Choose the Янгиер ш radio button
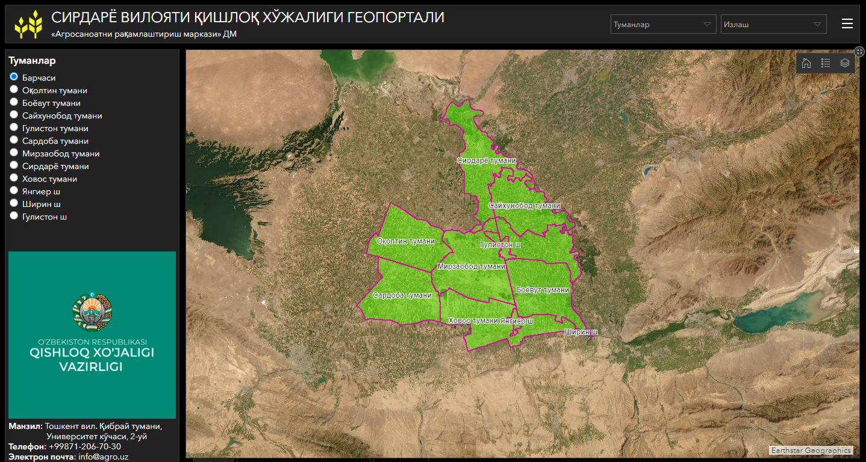The height and width of the screenshot is (462, 866). click(14, 191)
